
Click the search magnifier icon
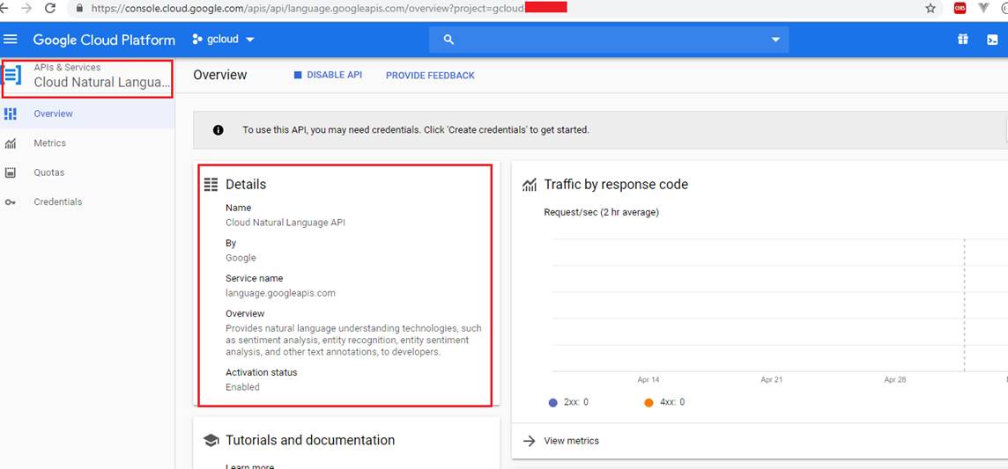[x=448, y=40]
